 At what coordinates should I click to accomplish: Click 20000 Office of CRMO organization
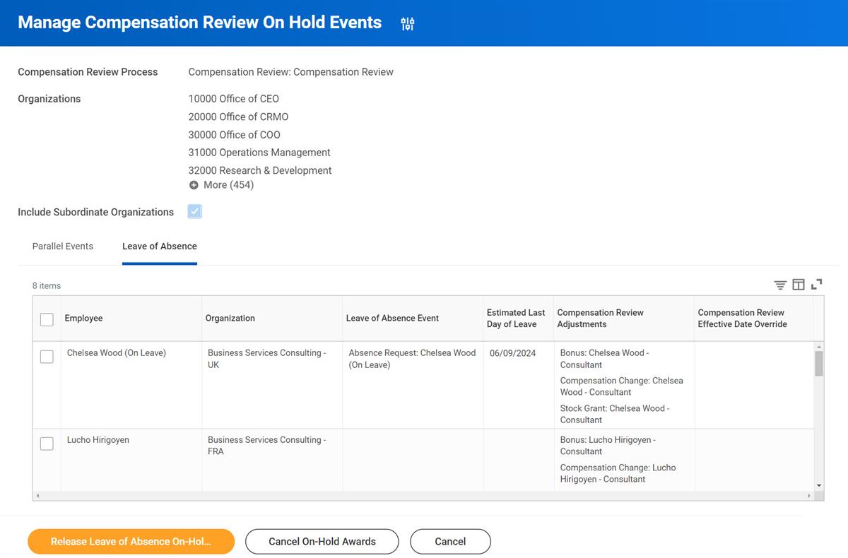click(238, 117)
